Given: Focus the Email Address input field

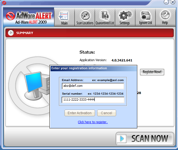Looking at the screenshot, I should (x=93, y=86).
